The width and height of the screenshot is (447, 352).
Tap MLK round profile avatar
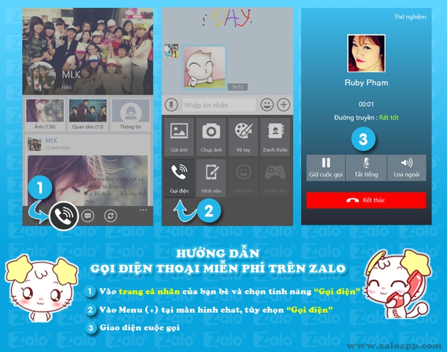pos(41,77)
